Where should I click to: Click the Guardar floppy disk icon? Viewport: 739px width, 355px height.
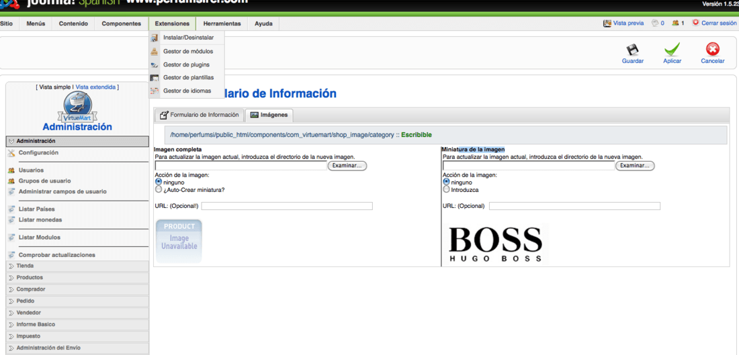(x=632, y=50)
